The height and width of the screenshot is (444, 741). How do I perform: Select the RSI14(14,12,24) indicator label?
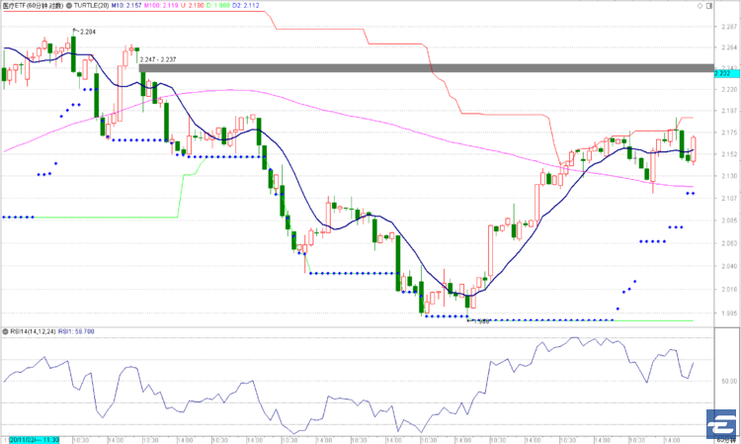click(33, 331)
